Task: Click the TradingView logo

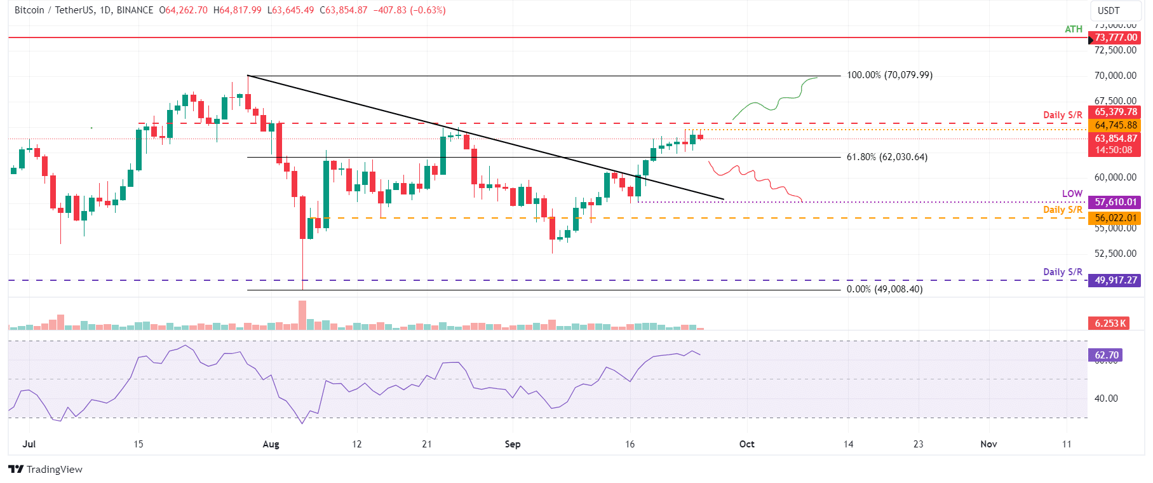Action: [45, 469]
